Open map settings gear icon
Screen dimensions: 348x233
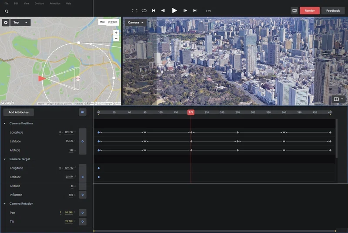click(6, 23)
